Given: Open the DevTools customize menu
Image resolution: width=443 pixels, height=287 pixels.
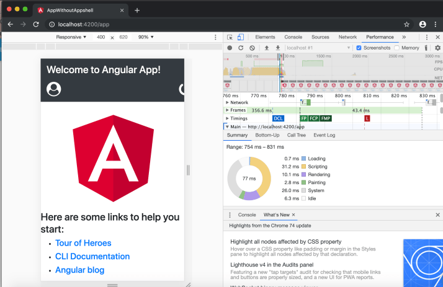Looking at the screenshot, I should point(427,37).
